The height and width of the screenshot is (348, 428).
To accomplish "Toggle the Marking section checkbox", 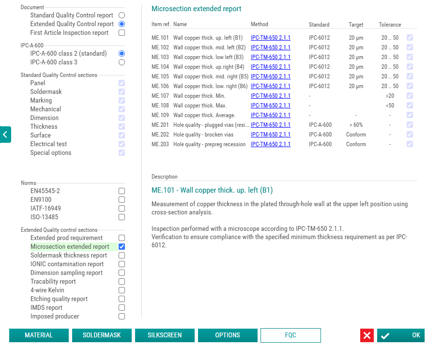I will tap(122, 101).
